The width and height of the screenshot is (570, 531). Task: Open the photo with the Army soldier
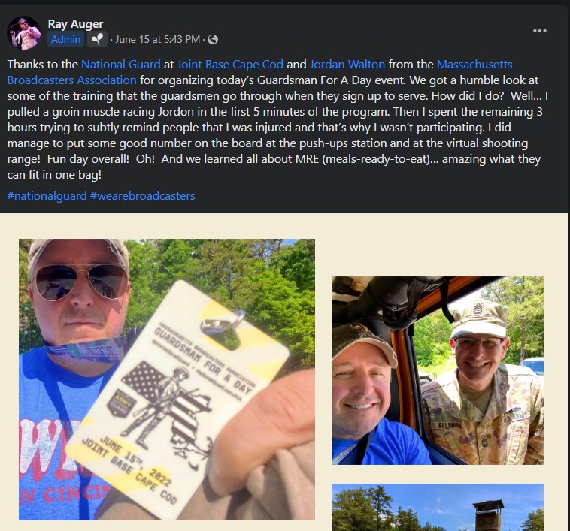pos(438,370)
